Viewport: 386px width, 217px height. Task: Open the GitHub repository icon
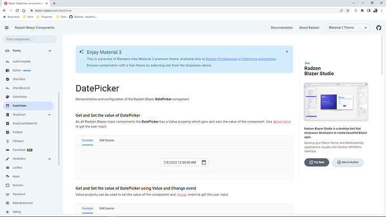coord(379,28)
